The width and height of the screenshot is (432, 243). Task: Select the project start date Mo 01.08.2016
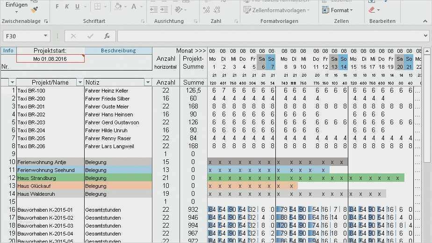[x=50, y=59]
